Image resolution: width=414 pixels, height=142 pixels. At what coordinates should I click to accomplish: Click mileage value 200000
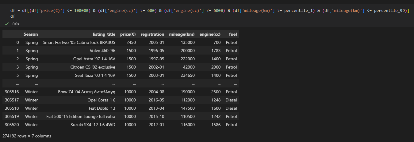(x=187, y=51)
